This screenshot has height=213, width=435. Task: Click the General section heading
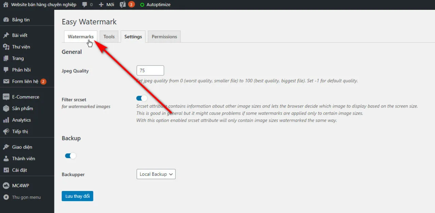click(x=72, y=52)
